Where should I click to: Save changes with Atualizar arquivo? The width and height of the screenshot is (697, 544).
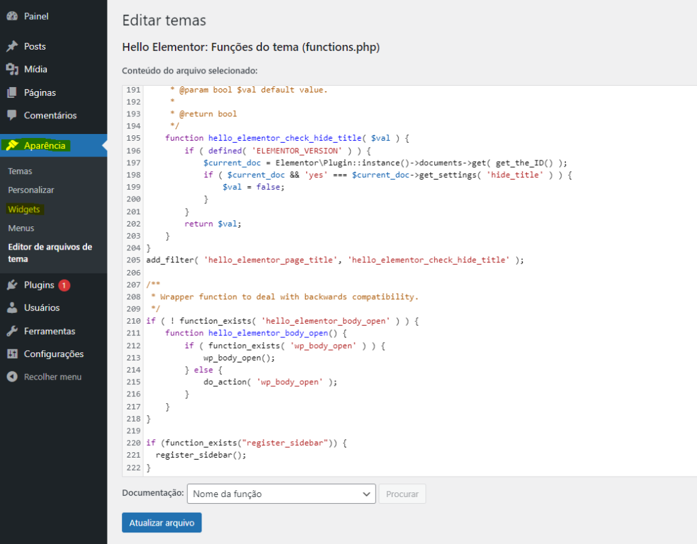[162, 523]
